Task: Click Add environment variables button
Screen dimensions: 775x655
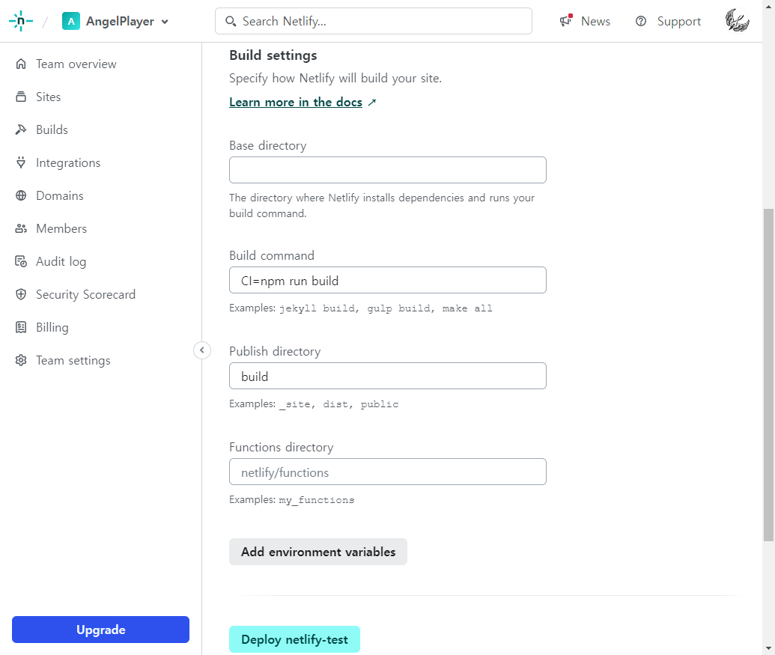Action: (x=318, y=552)
